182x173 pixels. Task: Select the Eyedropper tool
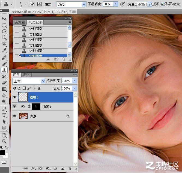(4, 50)
